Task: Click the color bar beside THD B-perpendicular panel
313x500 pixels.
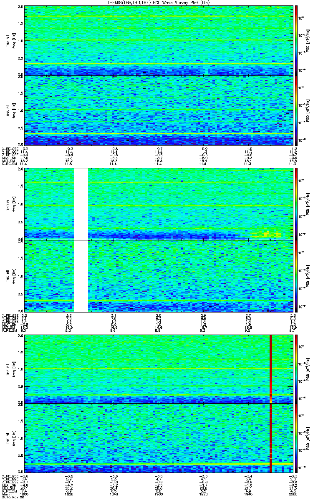Action: click(x=297, y=204)
